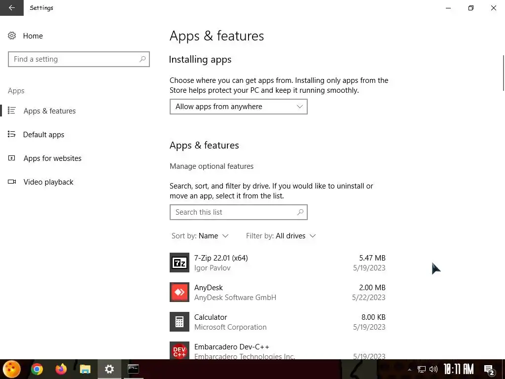Switch to the Command Prompt taskbar window
Screen dimensions: 505x379
[133, 369]
